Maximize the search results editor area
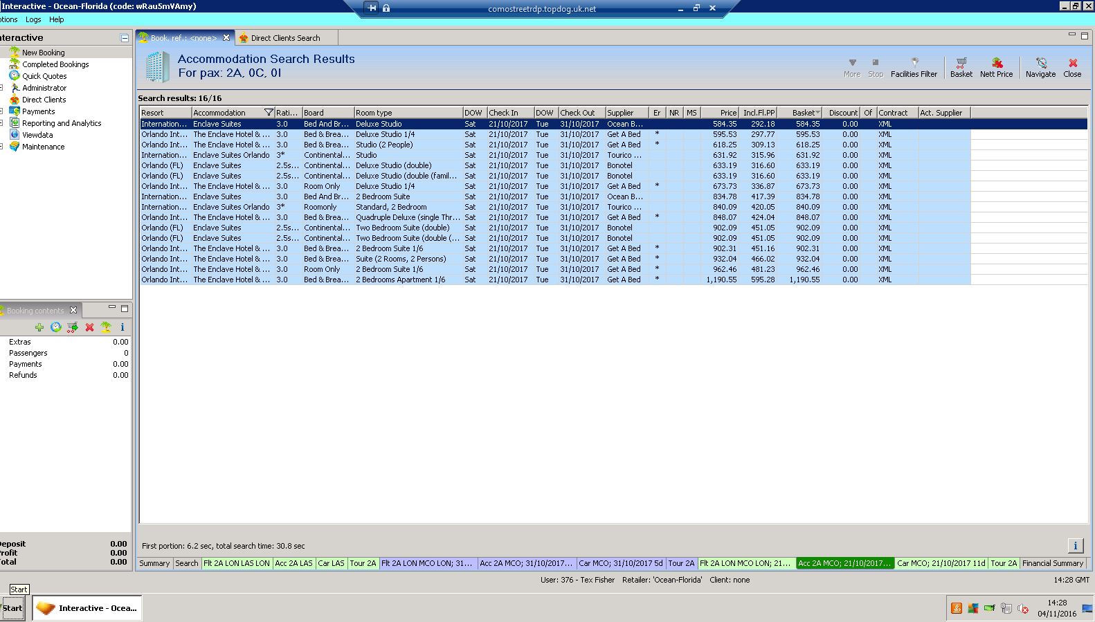This screenshot has height=622, width=1095. (x=1085, y=35)
